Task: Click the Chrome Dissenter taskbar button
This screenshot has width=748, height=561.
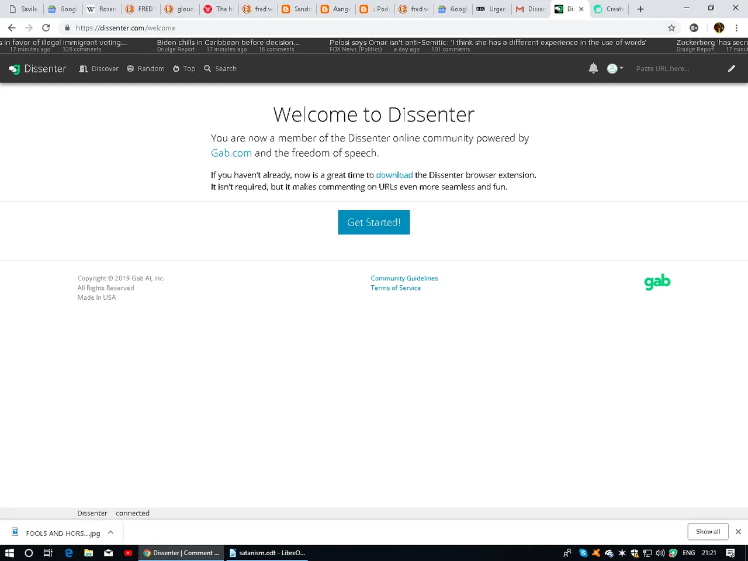Action: tap(181, 553)
